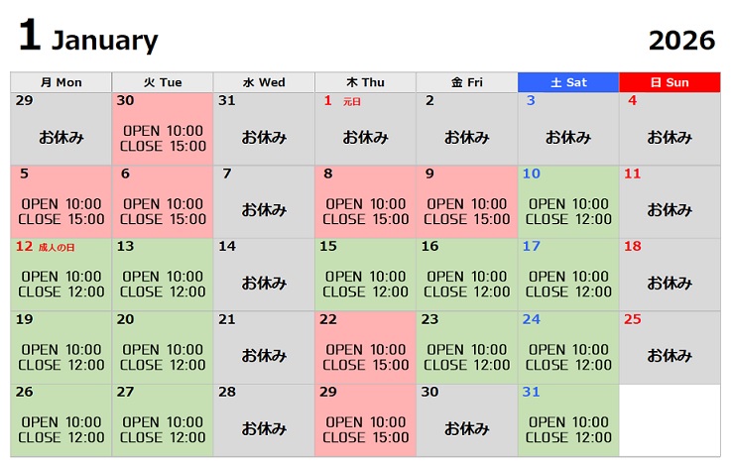Select January 1 元日 holiday cell
The height and width of the screenshot is (467, 733).
point(365,129)
